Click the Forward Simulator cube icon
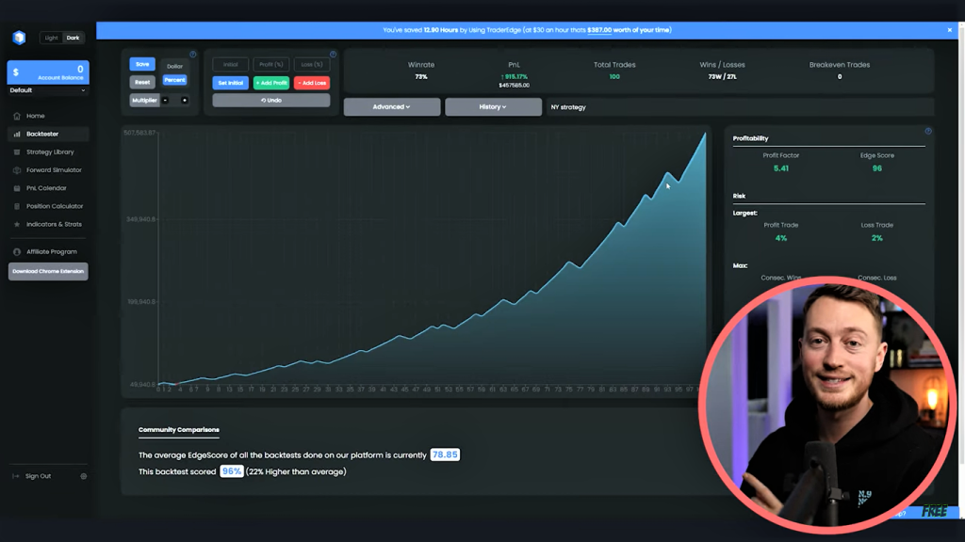The height and width of the screenshot is (542, 965). pos(17,170)
